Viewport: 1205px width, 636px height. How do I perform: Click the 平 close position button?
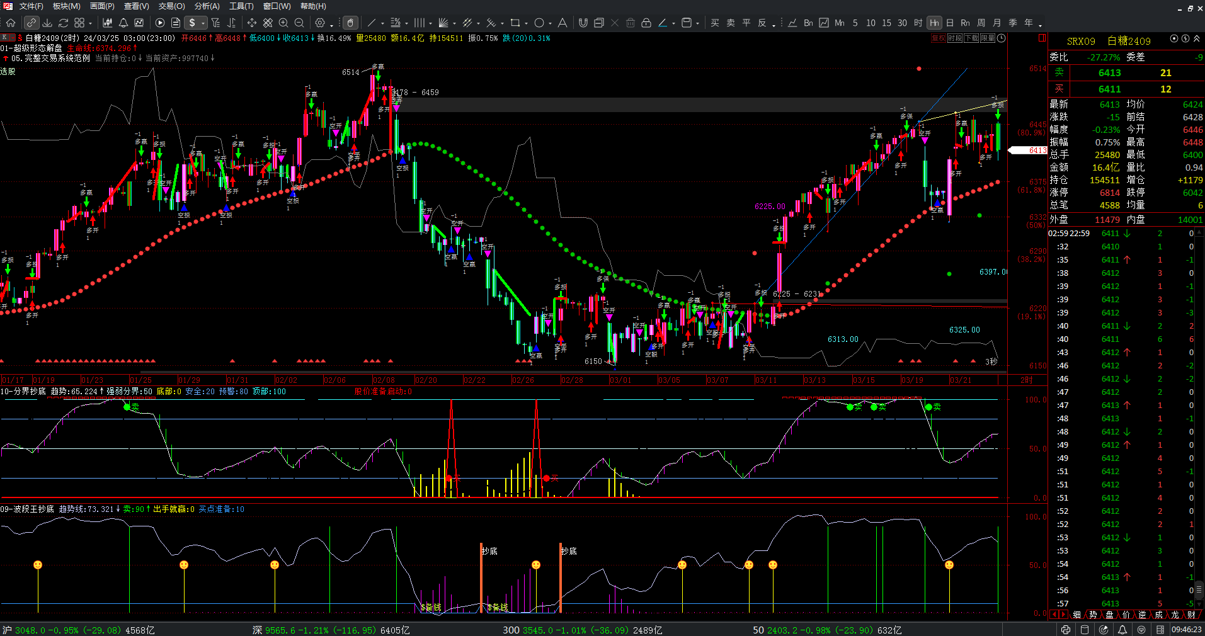pos(746,23)
